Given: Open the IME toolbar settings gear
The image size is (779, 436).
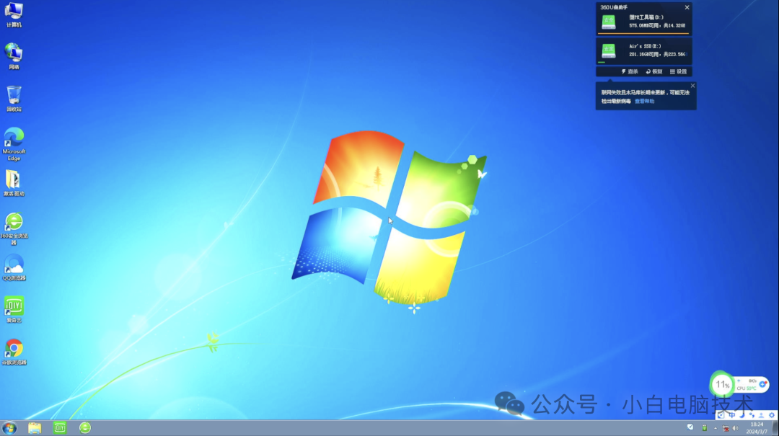Looking at the screenshot, I should [x=772, y=415].
